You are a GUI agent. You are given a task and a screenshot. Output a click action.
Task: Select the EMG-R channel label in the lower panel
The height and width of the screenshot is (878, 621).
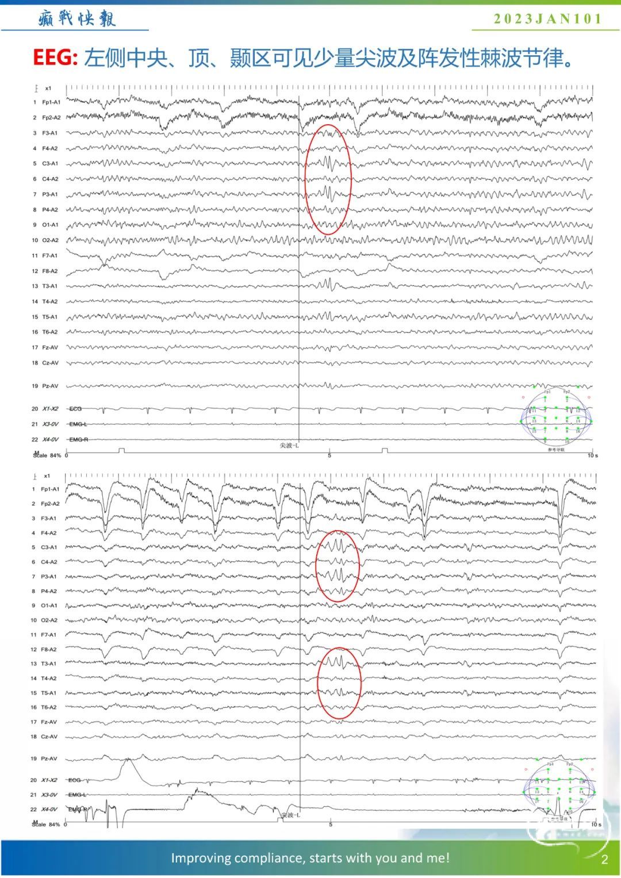pos(78,809)
